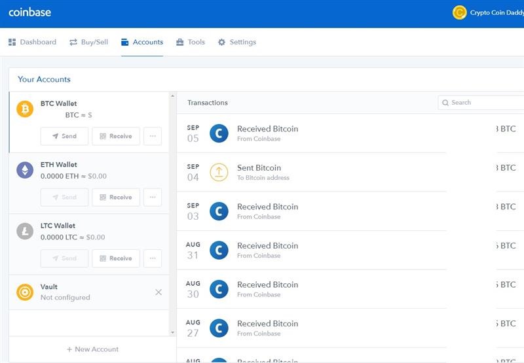This screenshot has height=363, width=524.
Task: Select the Vault Not configured entry
Action: click(89, 292)
